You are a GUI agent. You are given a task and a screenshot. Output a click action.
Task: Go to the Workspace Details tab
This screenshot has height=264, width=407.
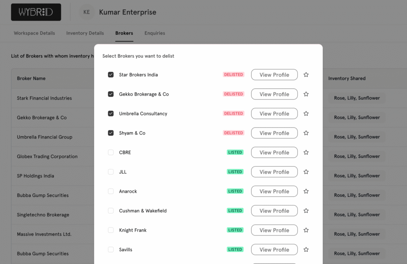click(35, 33)
